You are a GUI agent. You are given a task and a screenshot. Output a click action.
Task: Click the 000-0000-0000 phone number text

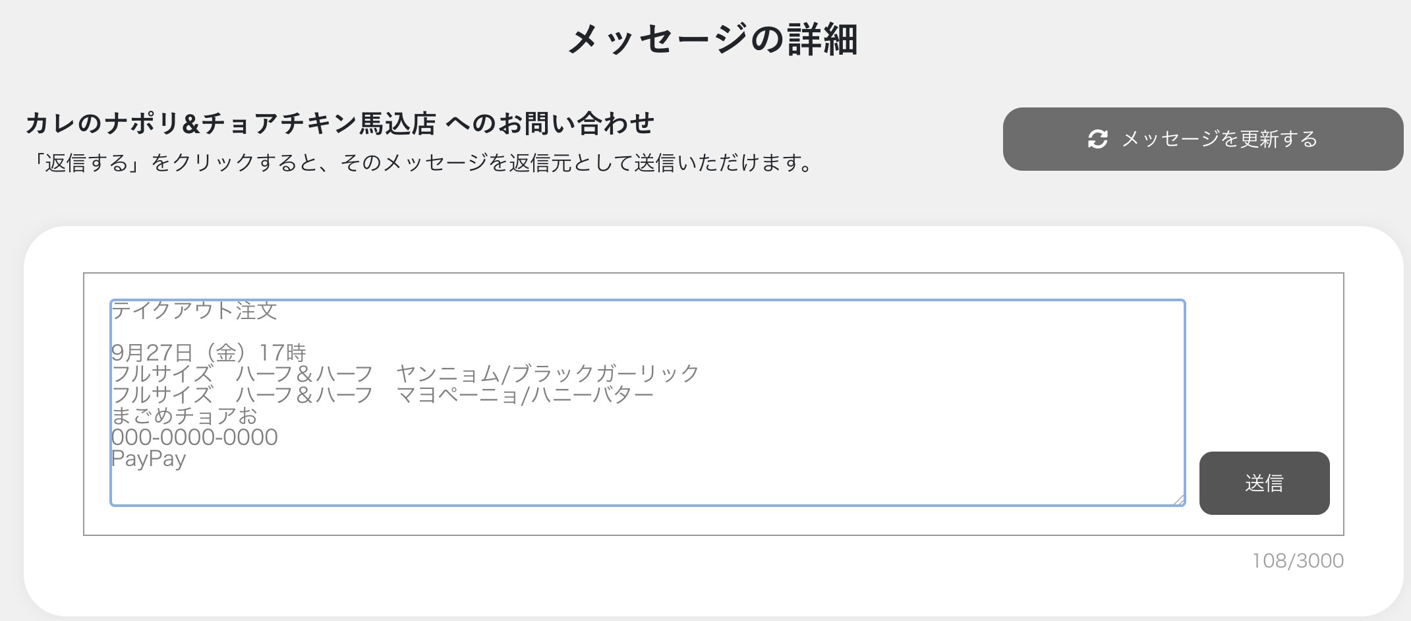pyautogui.click(x=194, y=437)
